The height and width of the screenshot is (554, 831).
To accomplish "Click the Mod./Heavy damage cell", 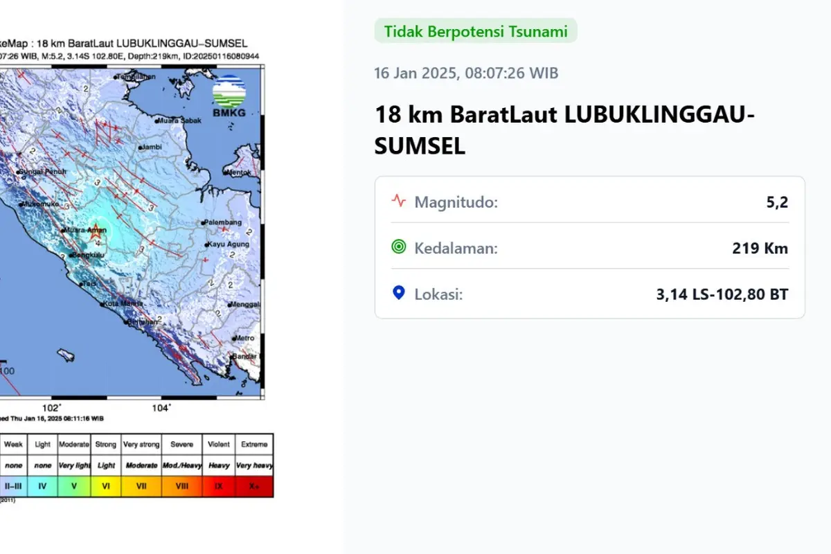I will pos(182,465).
